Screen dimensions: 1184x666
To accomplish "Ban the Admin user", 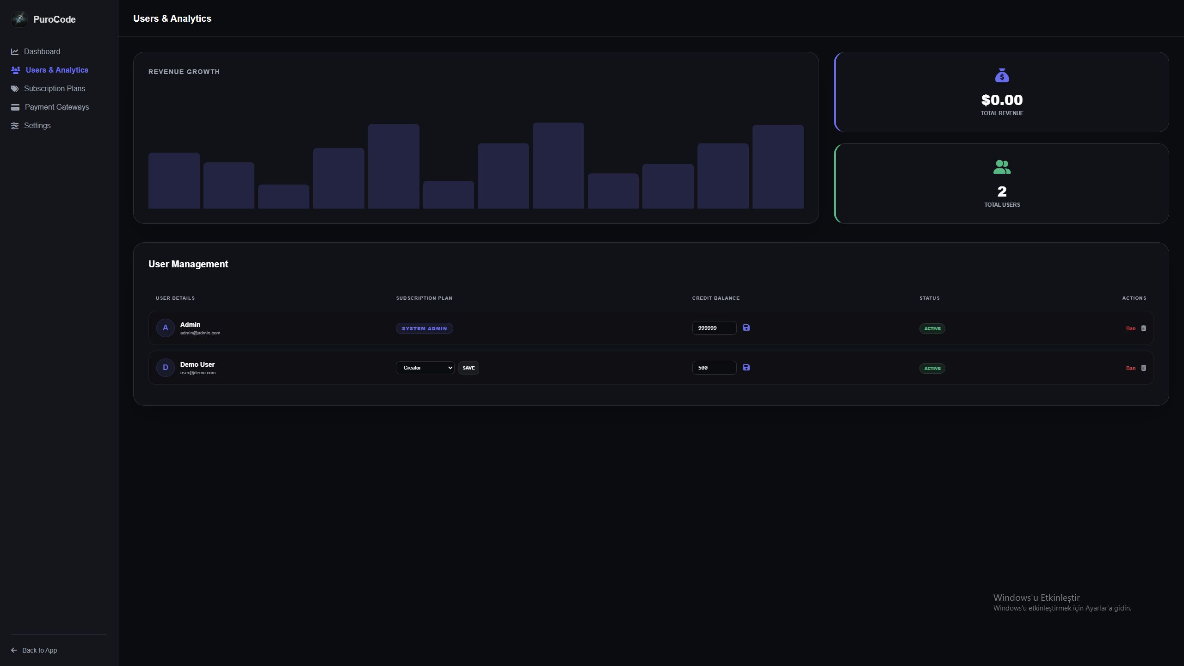I will coord(1130,328).
